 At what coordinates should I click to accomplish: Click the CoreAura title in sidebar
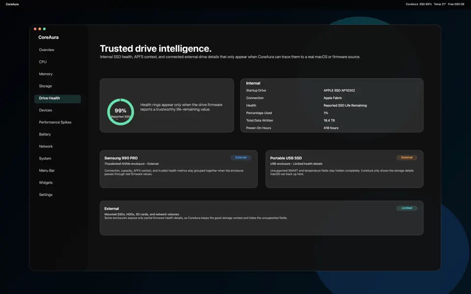(x=49, y=37)
